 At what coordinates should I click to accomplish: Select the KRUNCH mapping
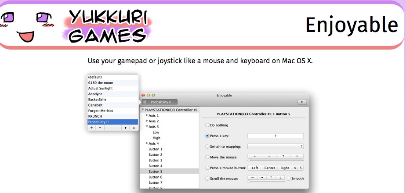[x=112, y=116]
